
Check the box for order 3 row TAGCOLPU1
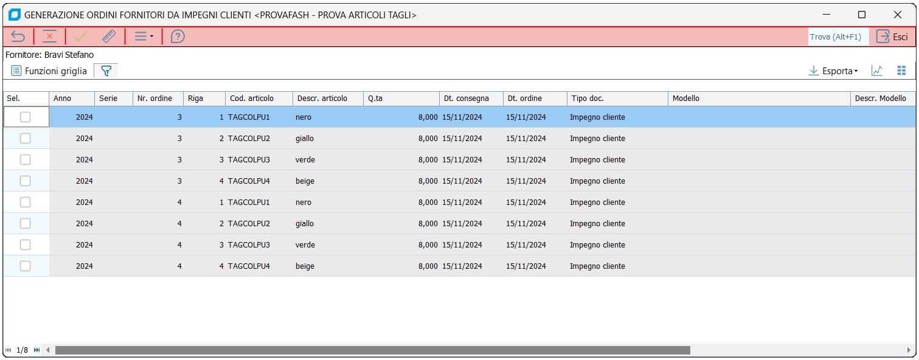tap(25, 117)
